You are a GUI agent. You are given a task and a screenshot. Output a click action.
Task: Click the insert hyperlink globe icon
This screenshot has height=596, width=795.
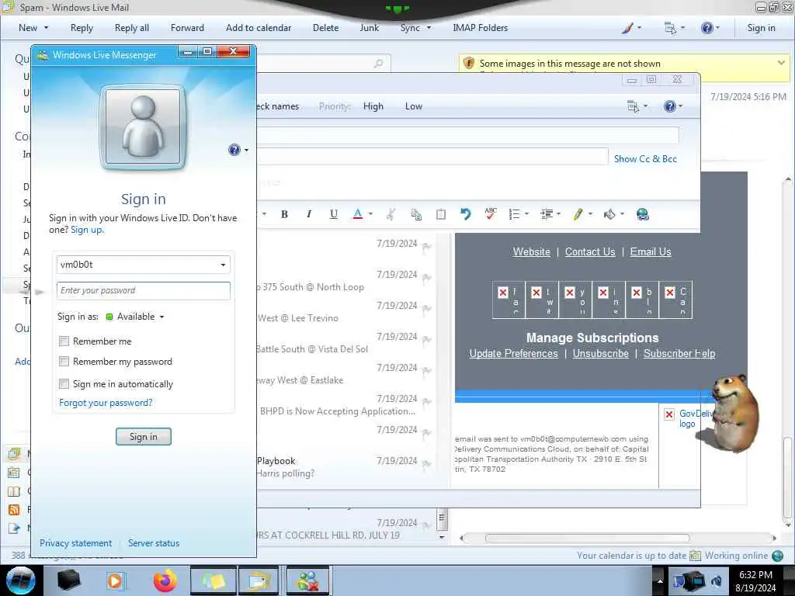(x=642, y=214)
